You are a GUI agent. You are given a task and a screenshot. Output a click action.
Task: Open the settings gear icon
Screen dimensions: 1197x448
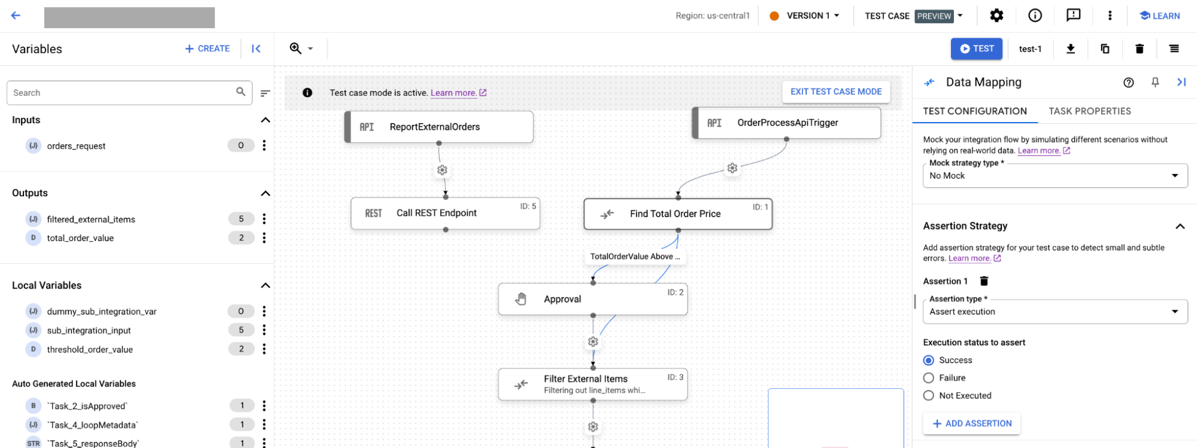[x=996, y=16]
